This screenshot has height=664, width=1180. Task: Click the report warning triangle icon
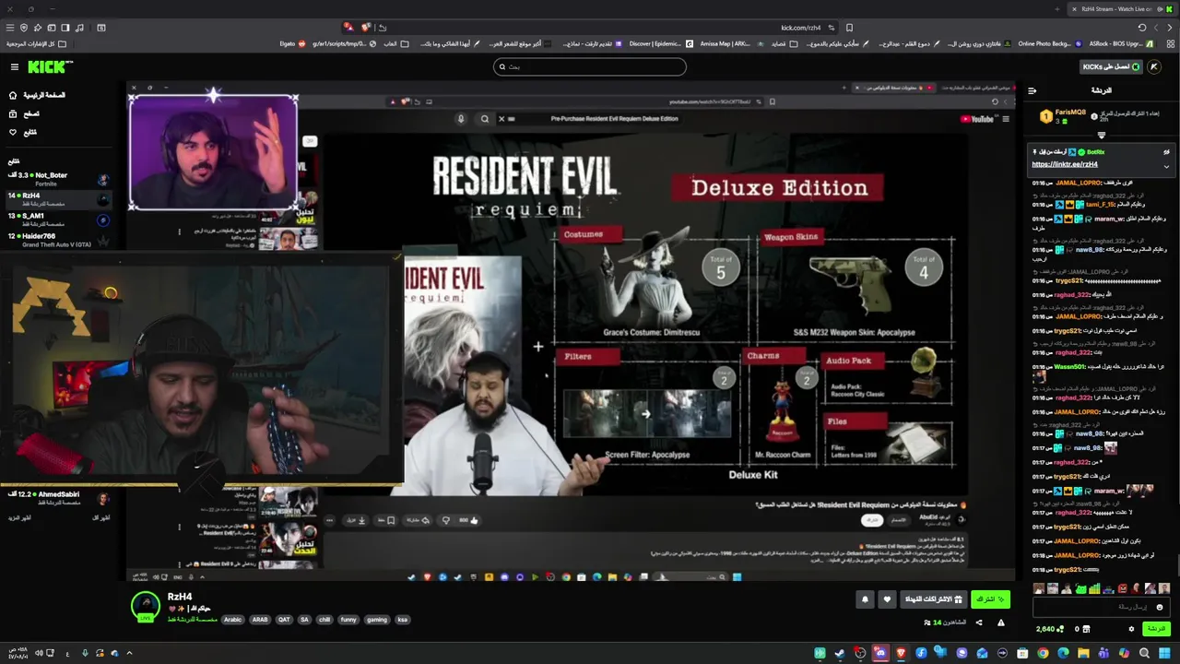(x=1001, y=622)
